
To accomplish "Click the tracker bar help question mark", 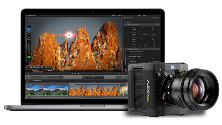I will [50, 67].
